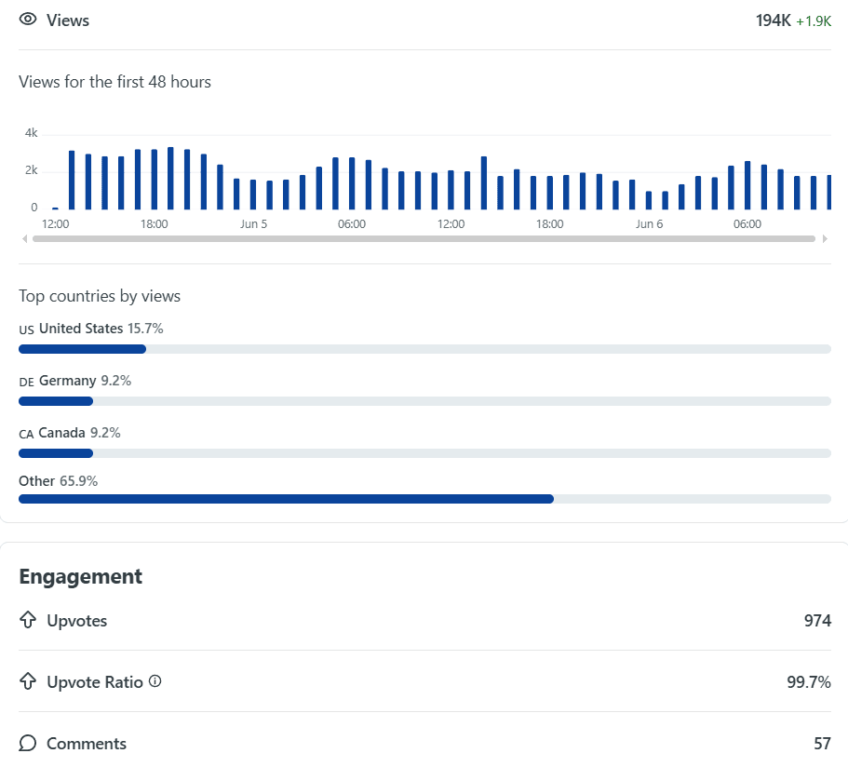Click the chart's horizontal scrollbar
This screenshot has height=767, width=848.
pyautogui.click(x=424, y=238)
